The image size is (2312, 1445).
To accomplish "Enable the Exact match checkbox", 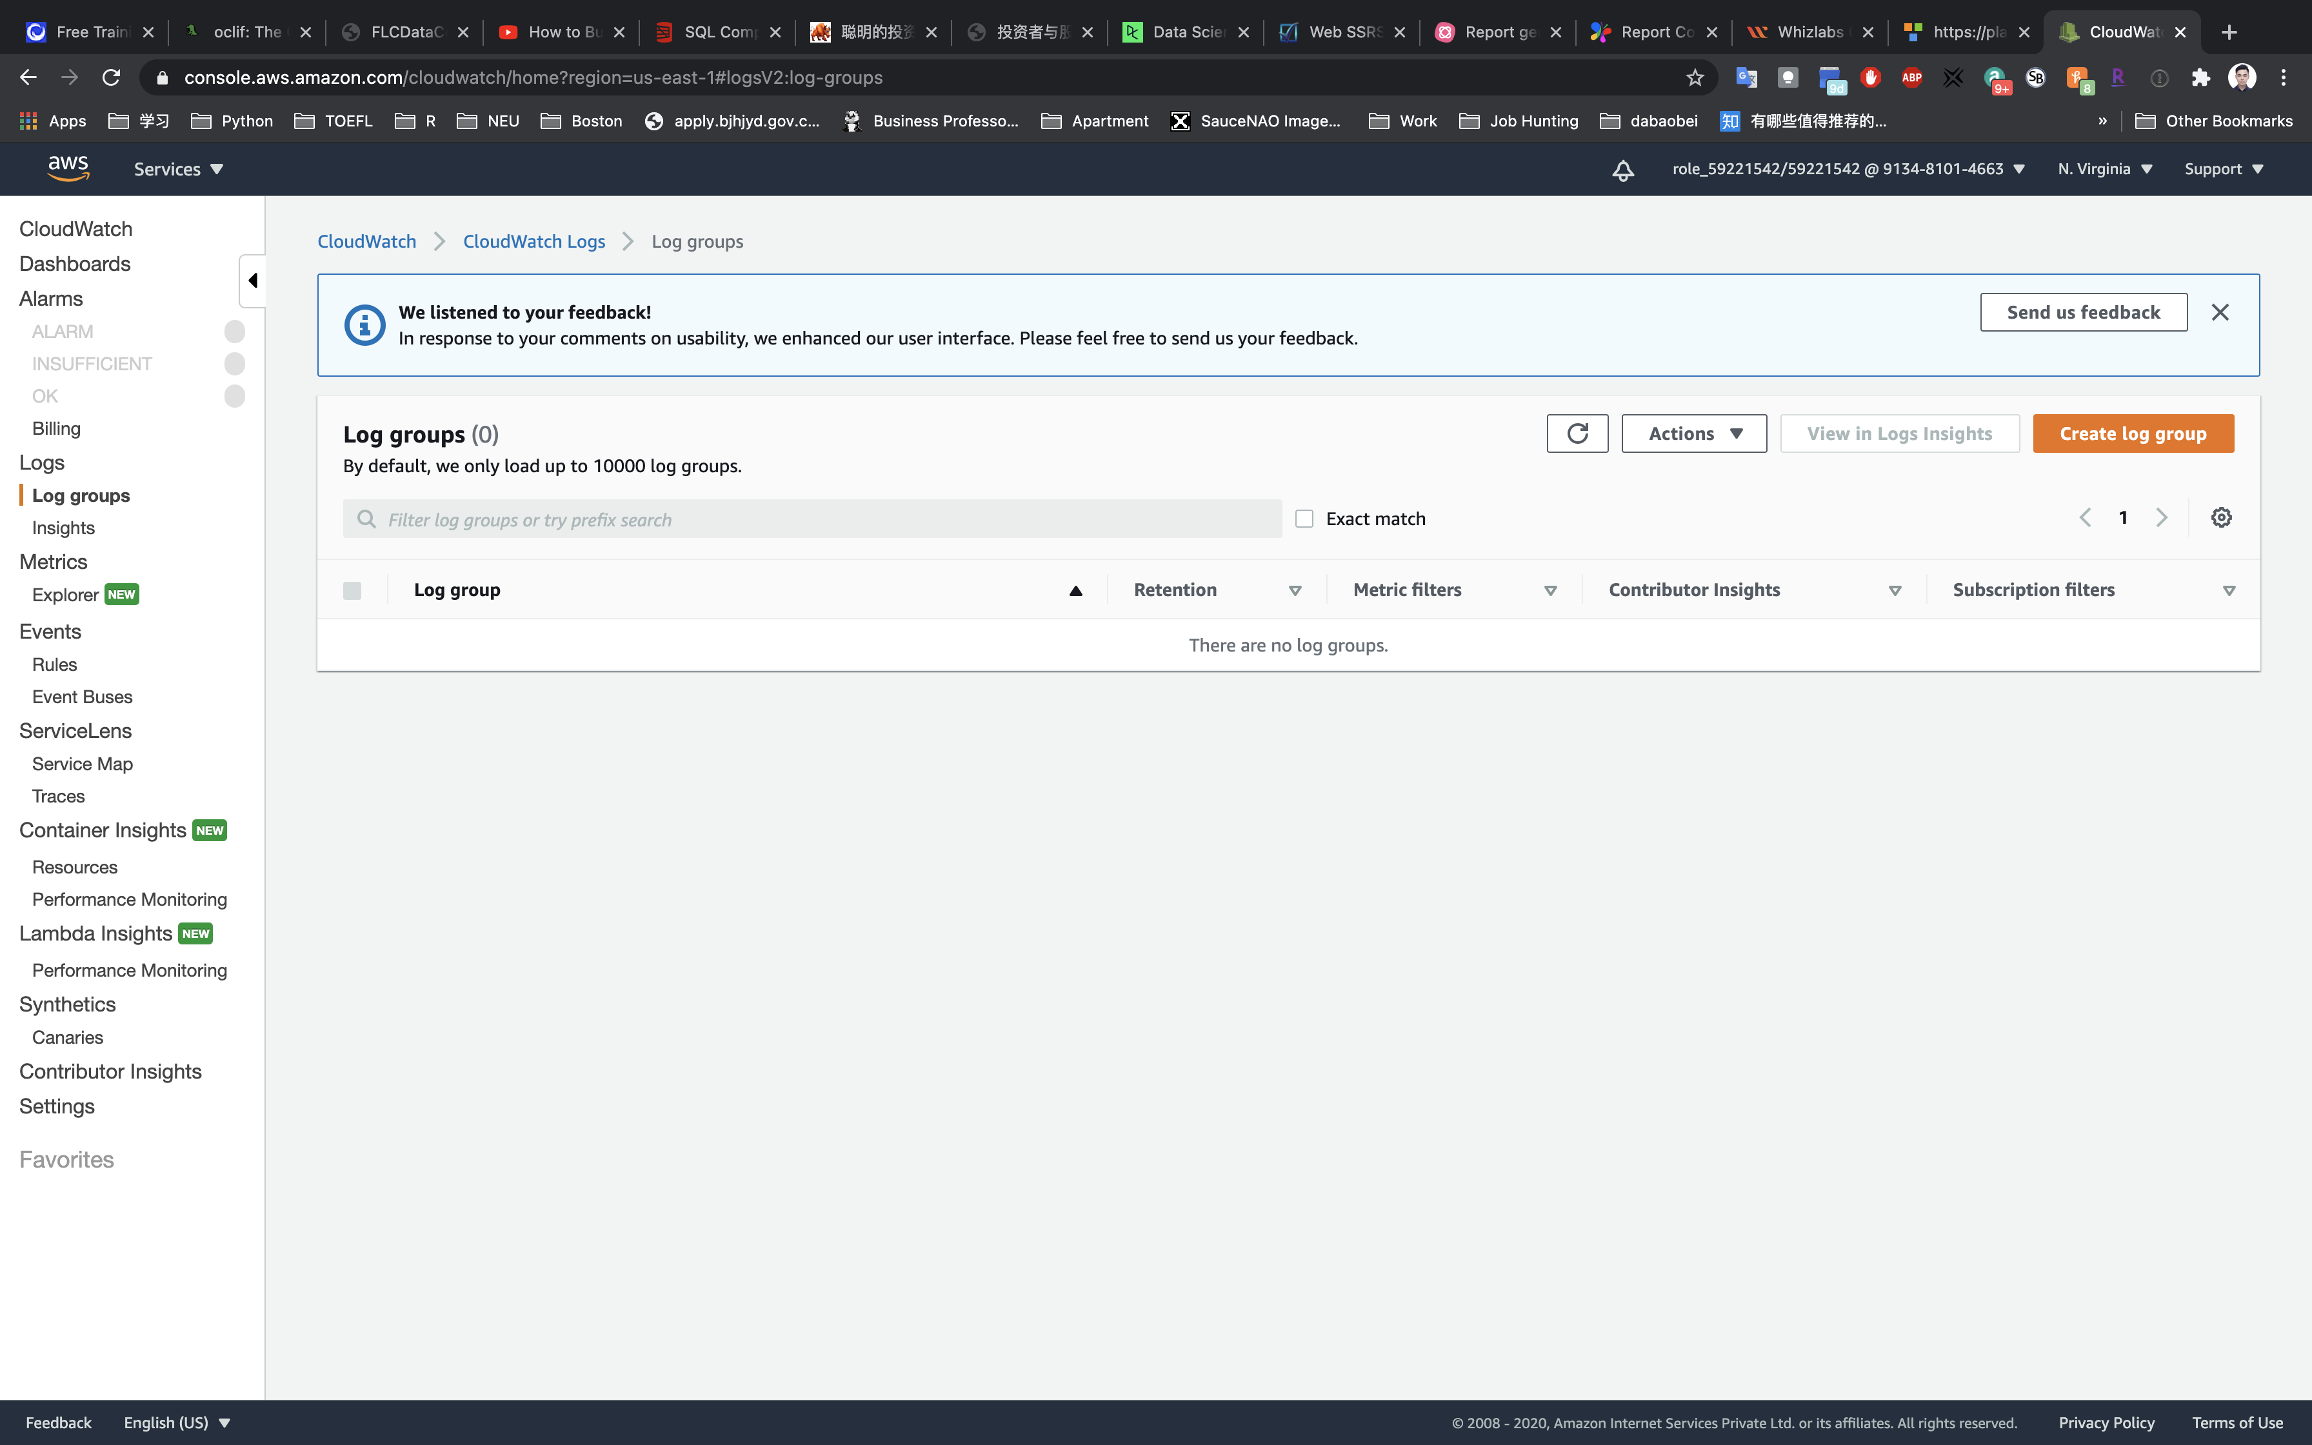I will (1304, 519).
